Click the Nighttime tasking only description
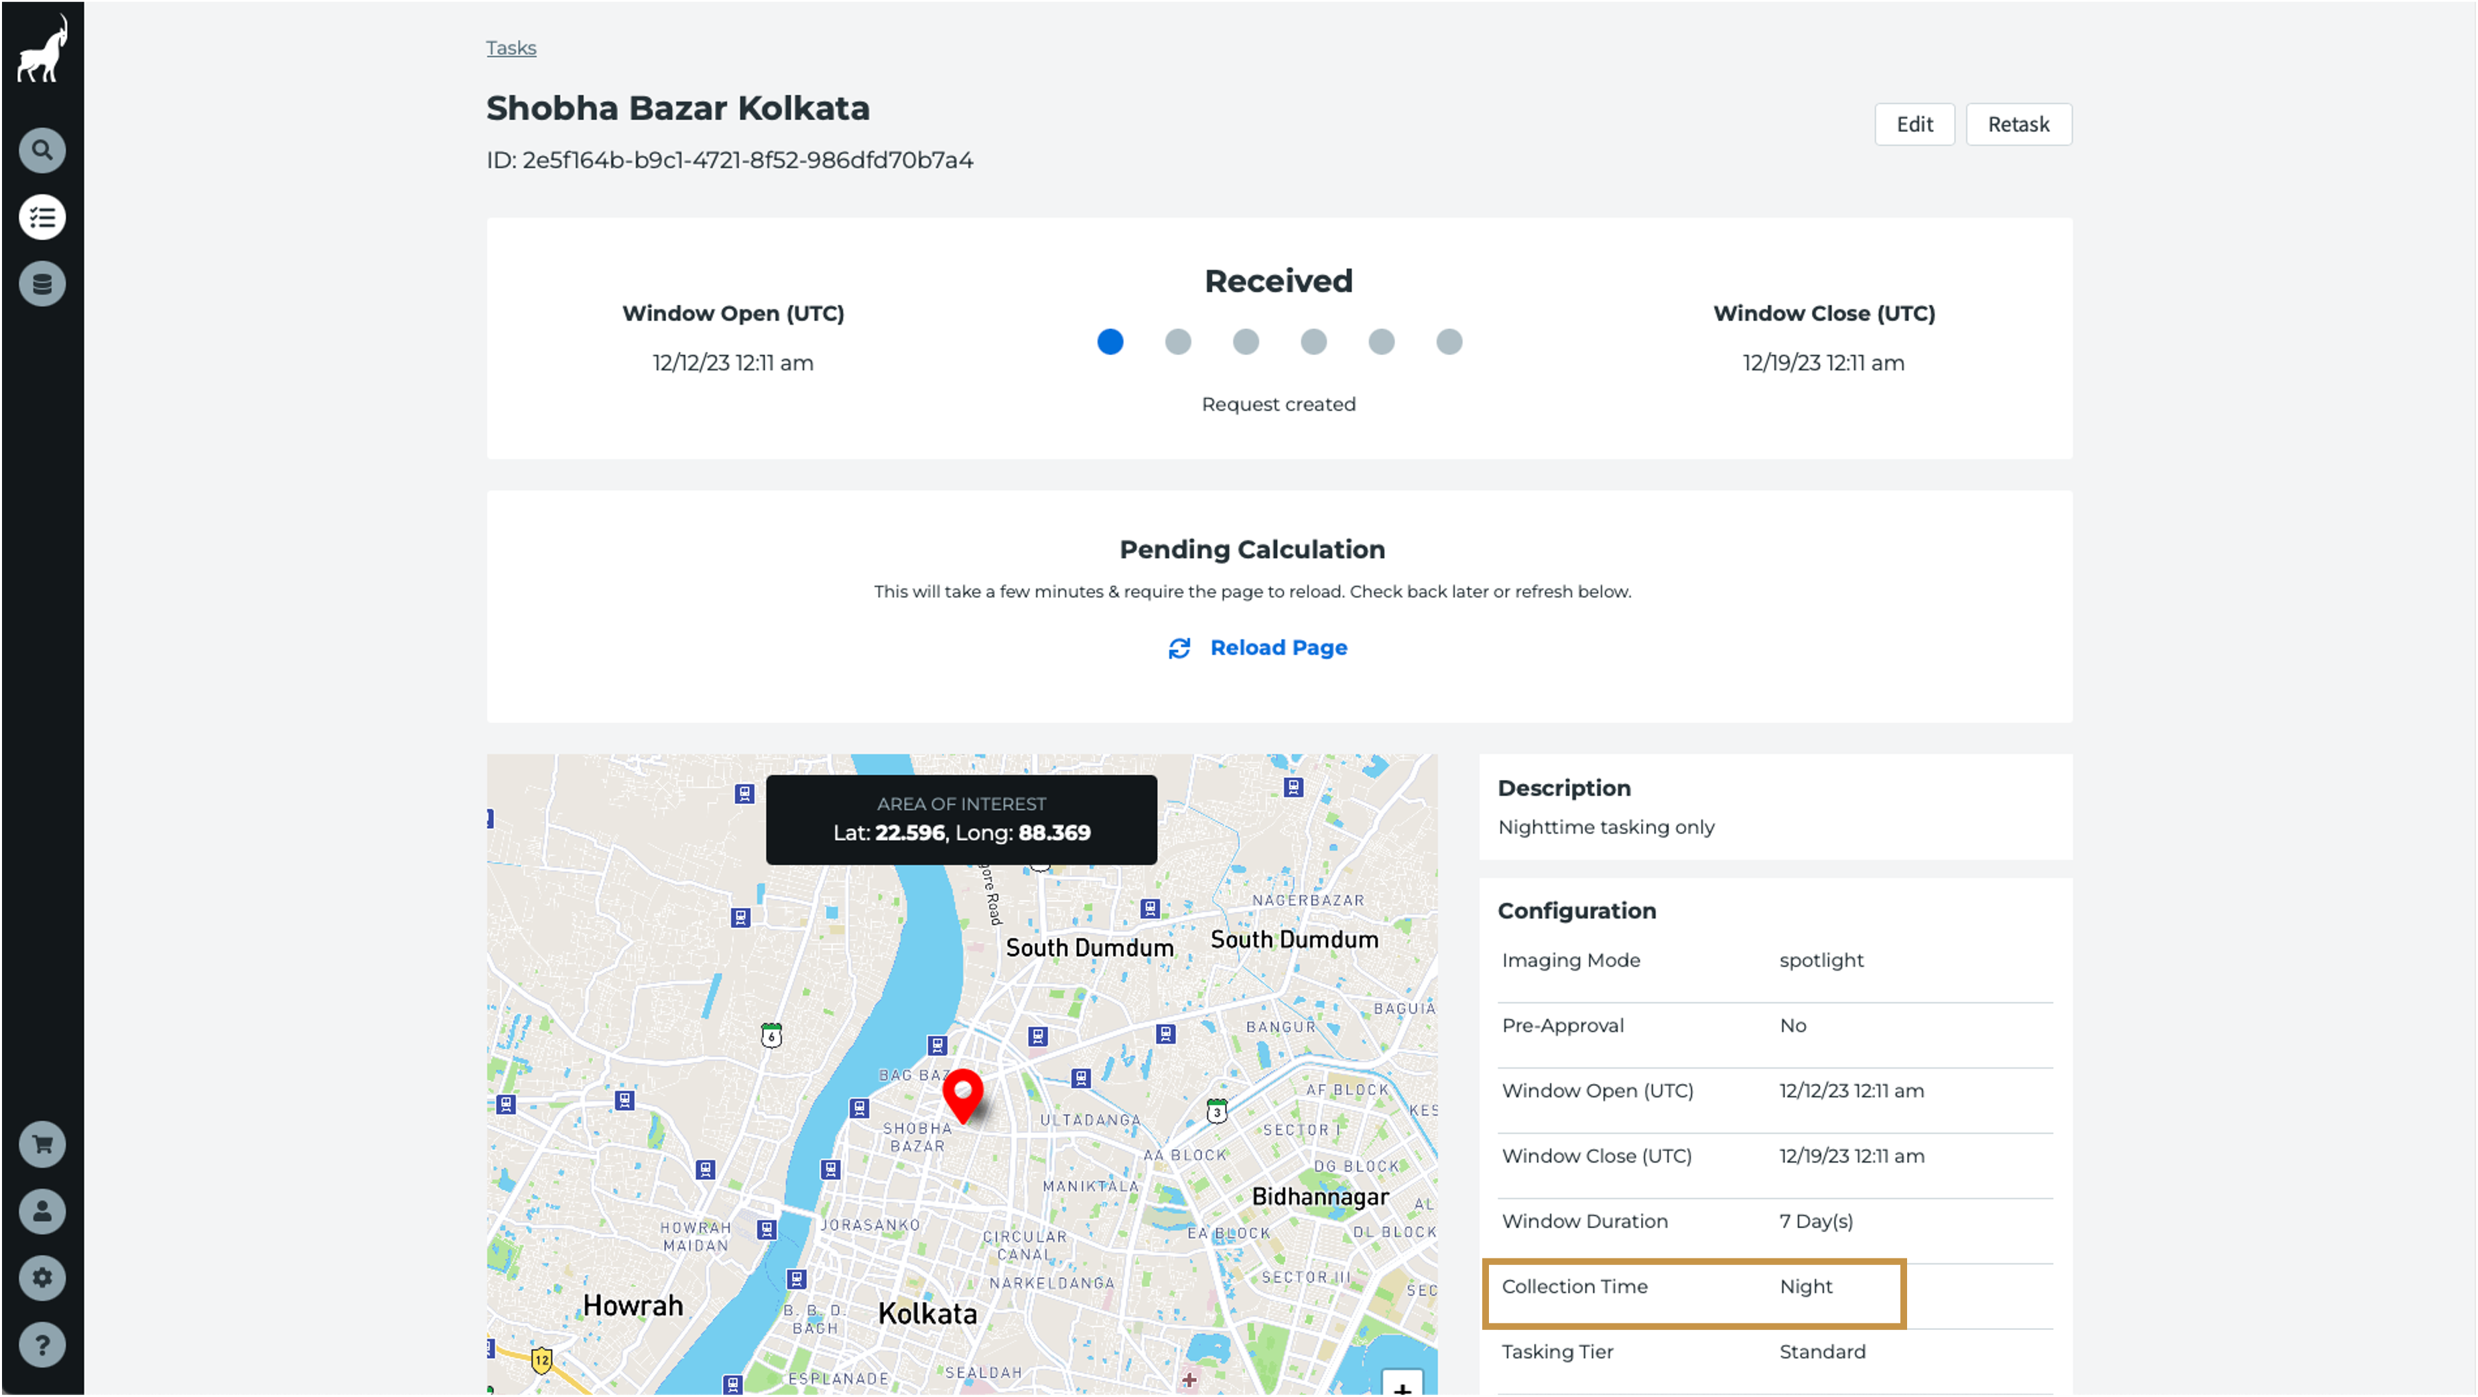 (x=1606, y=827)
